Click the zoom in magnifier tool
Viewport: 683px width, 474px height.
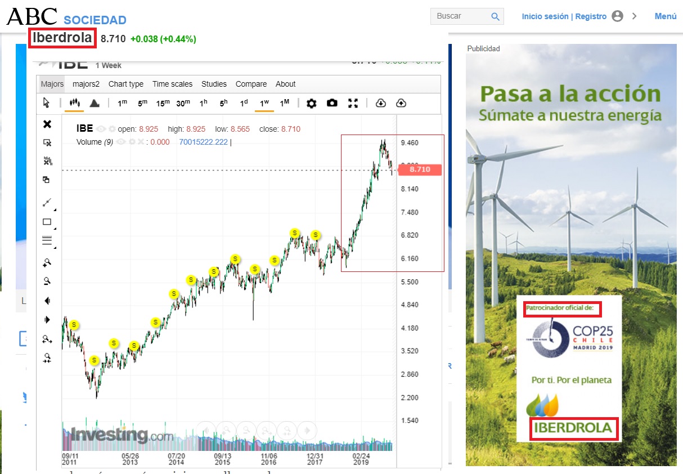point(47,262)
